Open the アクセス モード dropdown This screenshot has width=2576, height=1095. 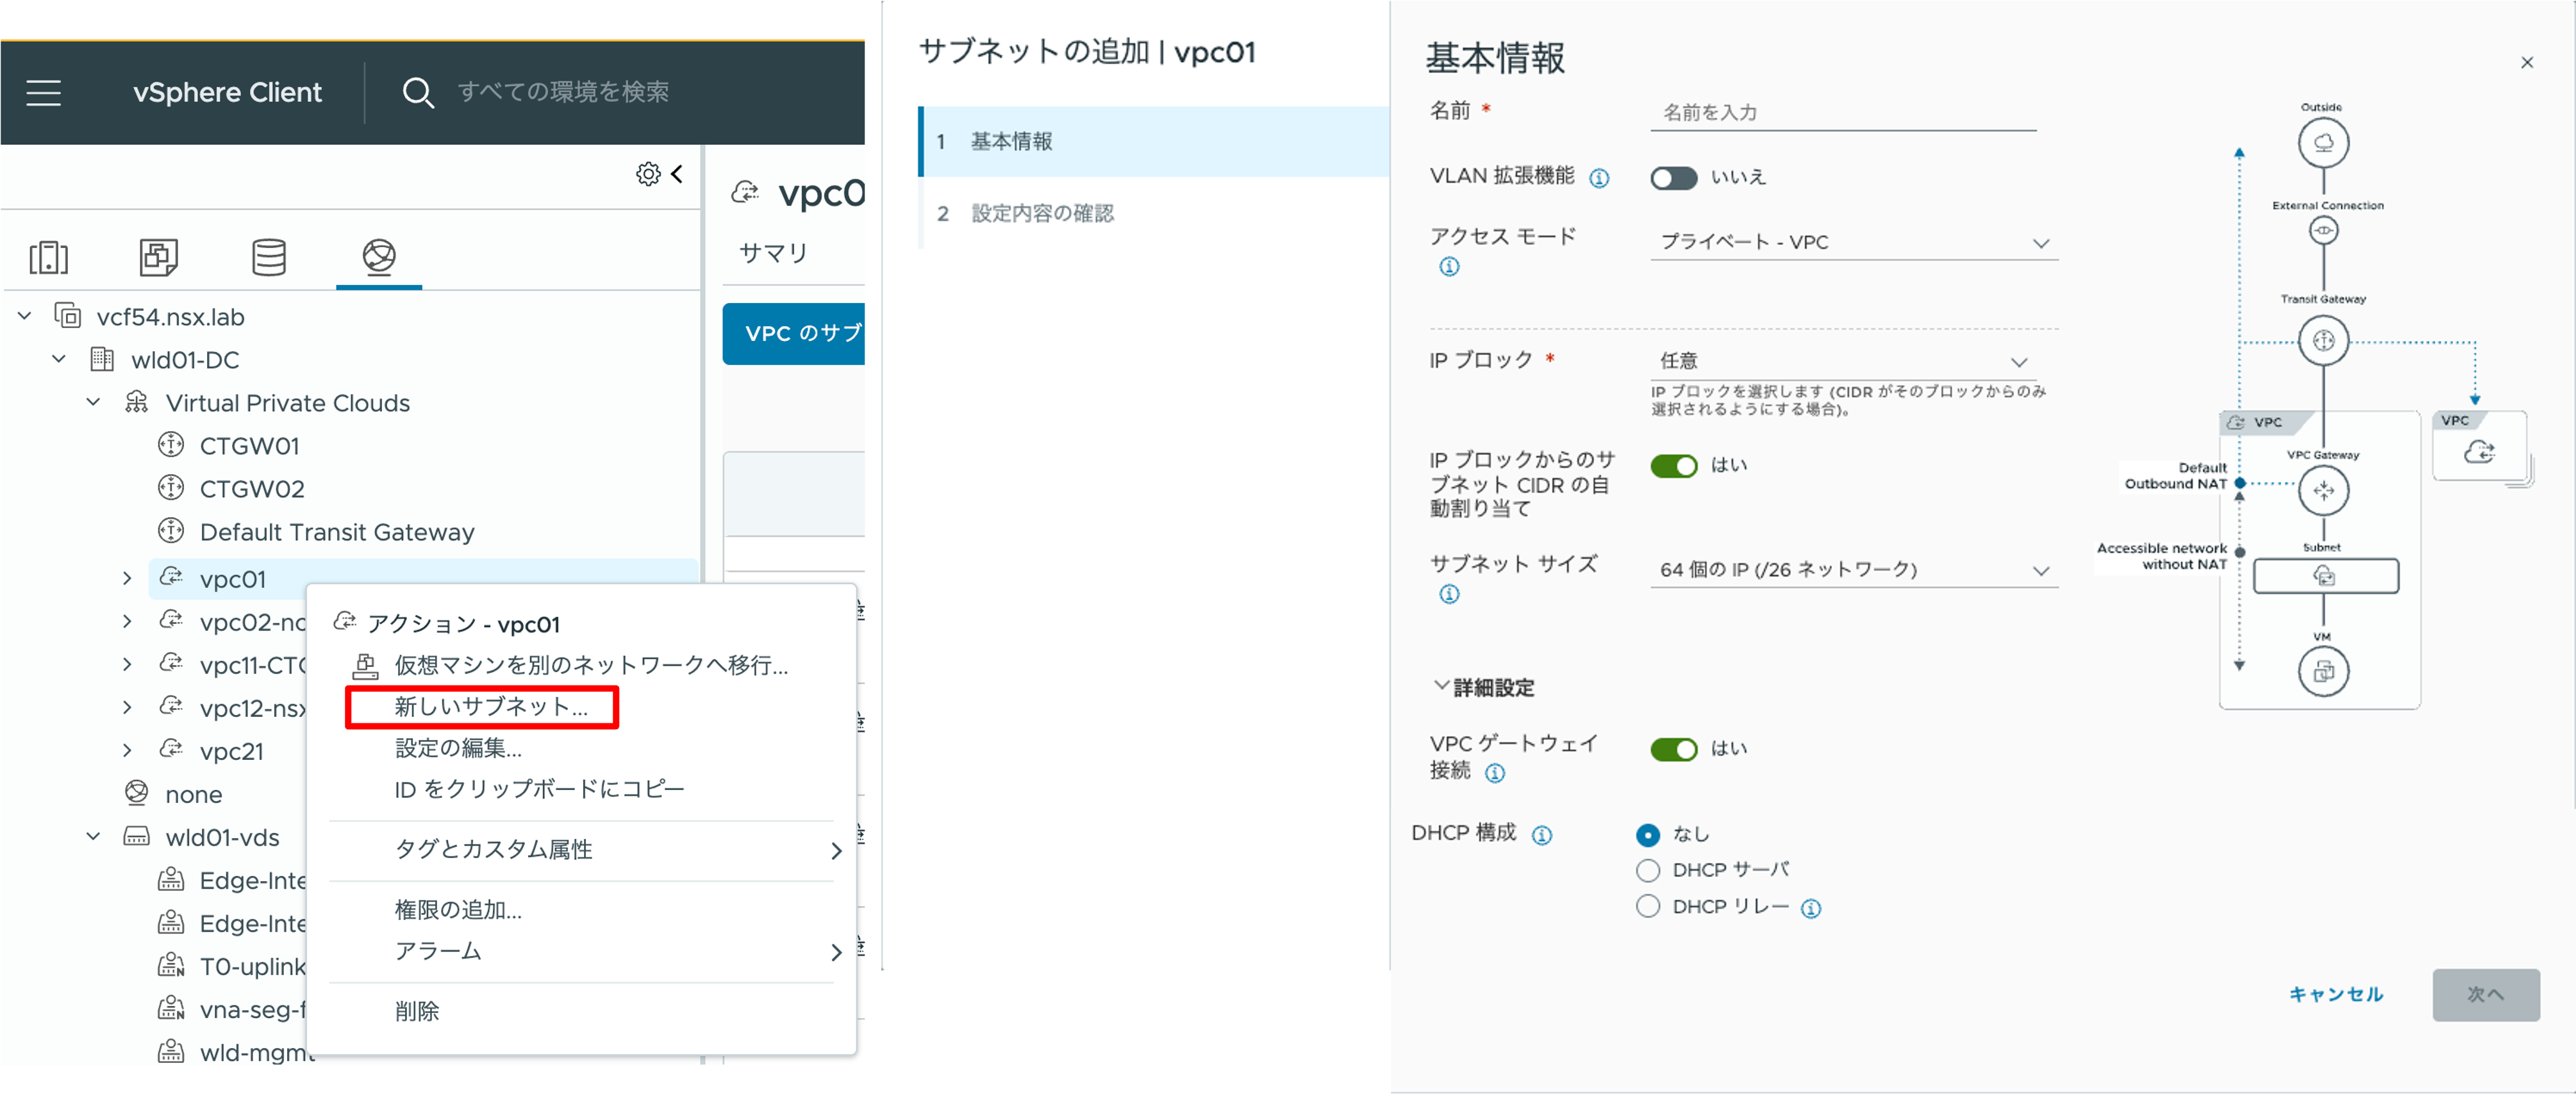click(1854, 243)
